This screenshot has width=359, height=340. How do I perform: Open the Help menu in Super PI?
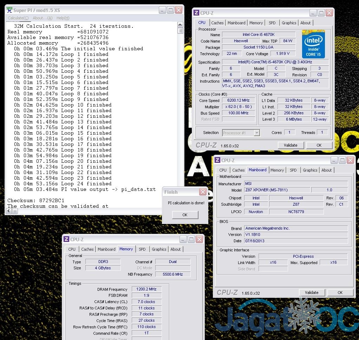(x=63, y=18)
